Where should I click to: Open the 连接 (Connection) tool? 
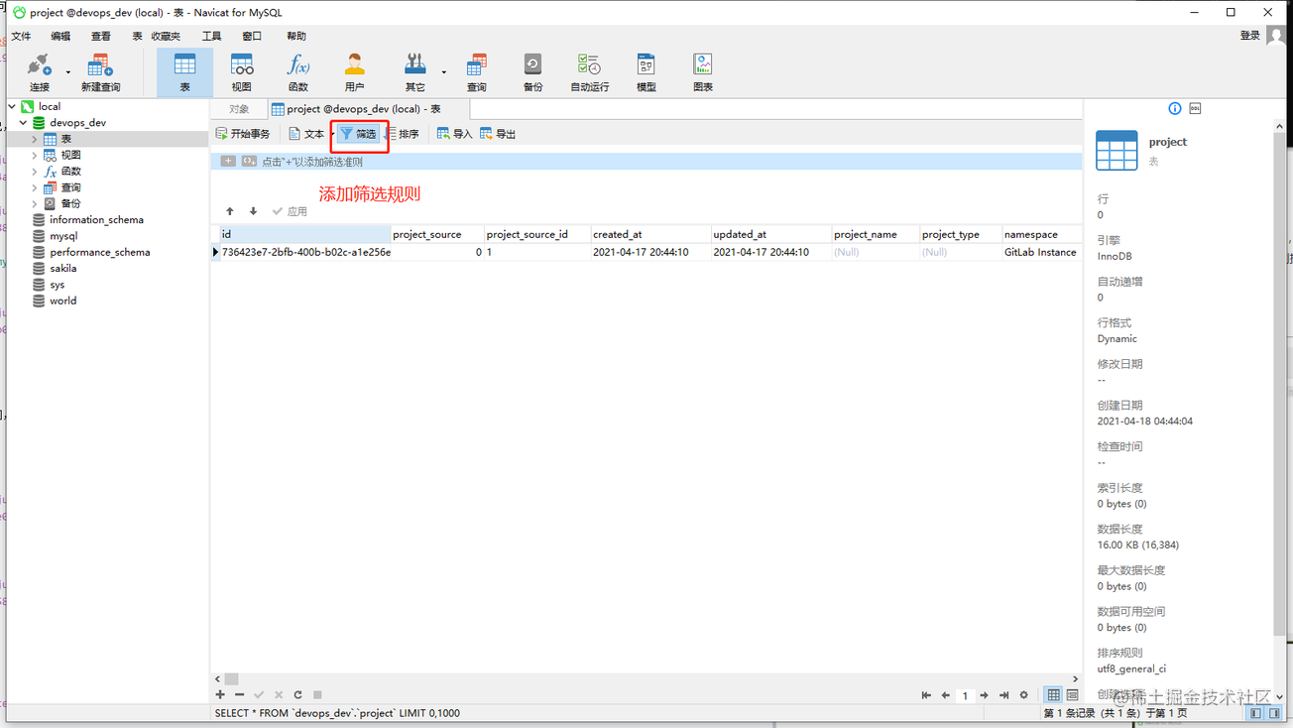40,71
